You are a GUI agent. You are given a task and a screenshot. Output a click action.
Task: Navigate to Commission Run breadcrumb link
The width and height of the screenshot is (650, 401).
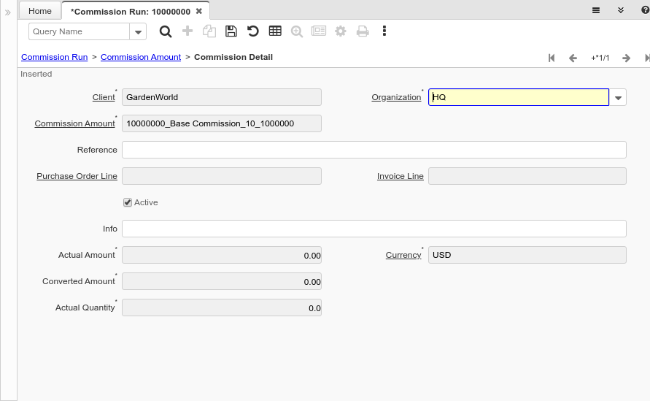coord(54,57)
